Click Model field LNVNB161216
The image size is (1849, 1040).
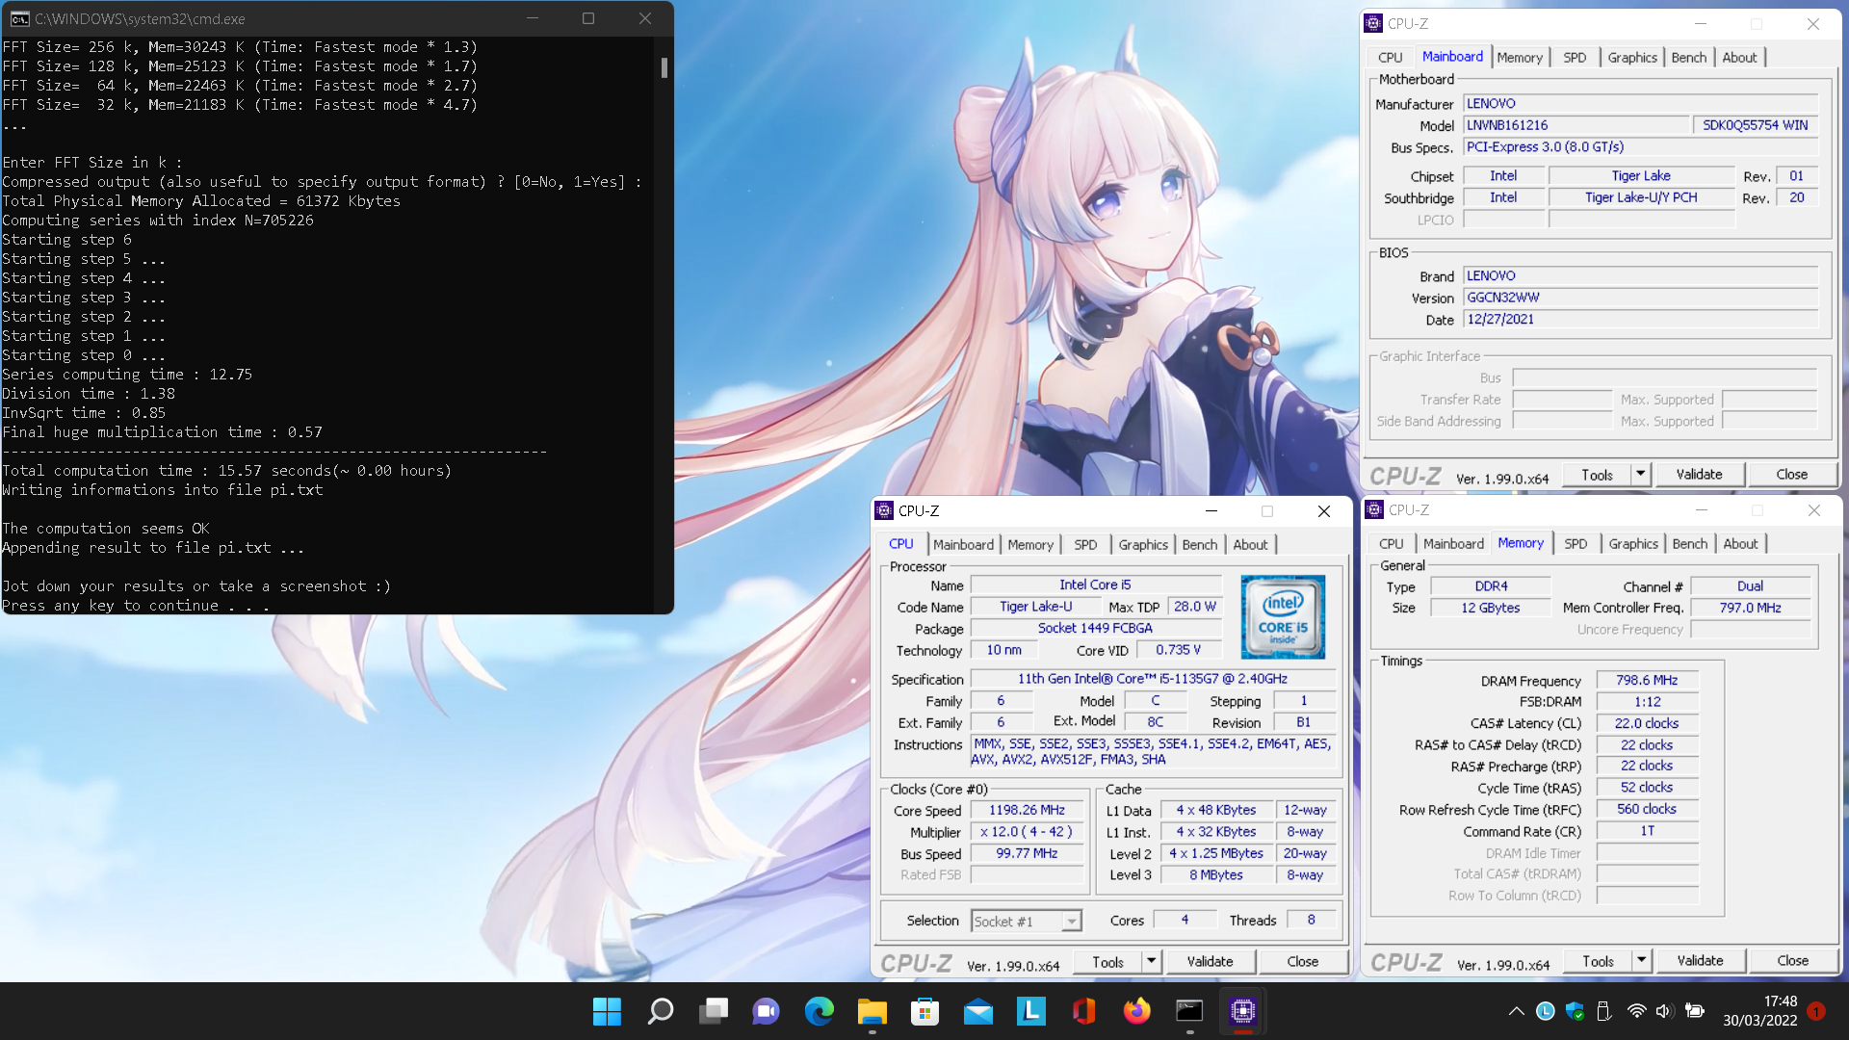coord(1576,125)
